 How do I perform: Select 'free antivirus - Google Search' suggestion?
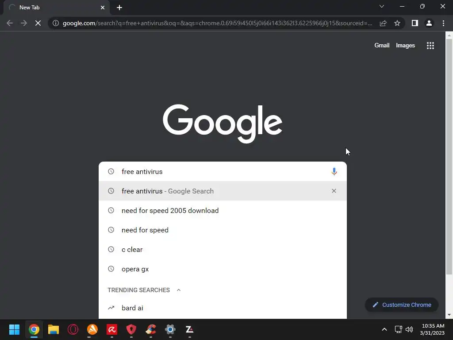(x=223, y=191)
